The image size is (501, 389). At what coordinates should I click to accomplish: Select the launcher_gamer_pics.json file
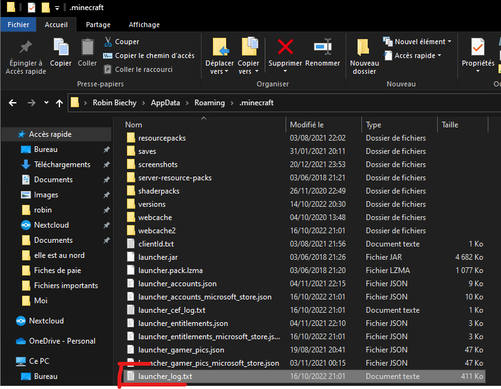181,350
